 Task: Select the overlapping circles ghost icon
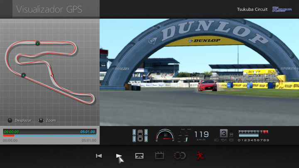coord(180,156)
